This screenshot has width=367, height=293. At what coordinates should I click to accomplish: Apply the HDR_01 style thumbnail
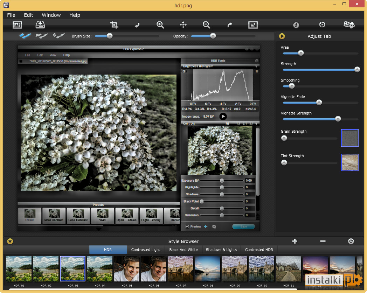19,269
